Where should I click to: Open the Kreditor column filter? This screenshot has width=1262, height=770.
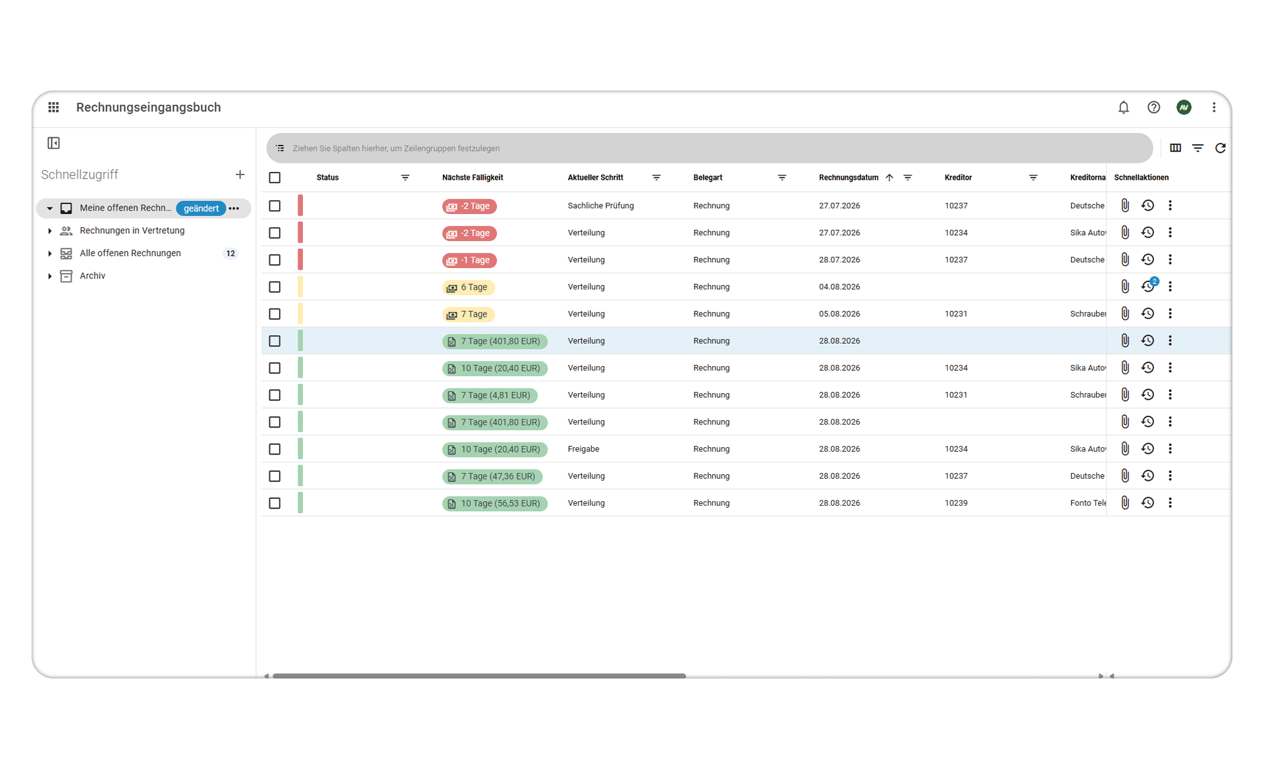point(1033,178)
